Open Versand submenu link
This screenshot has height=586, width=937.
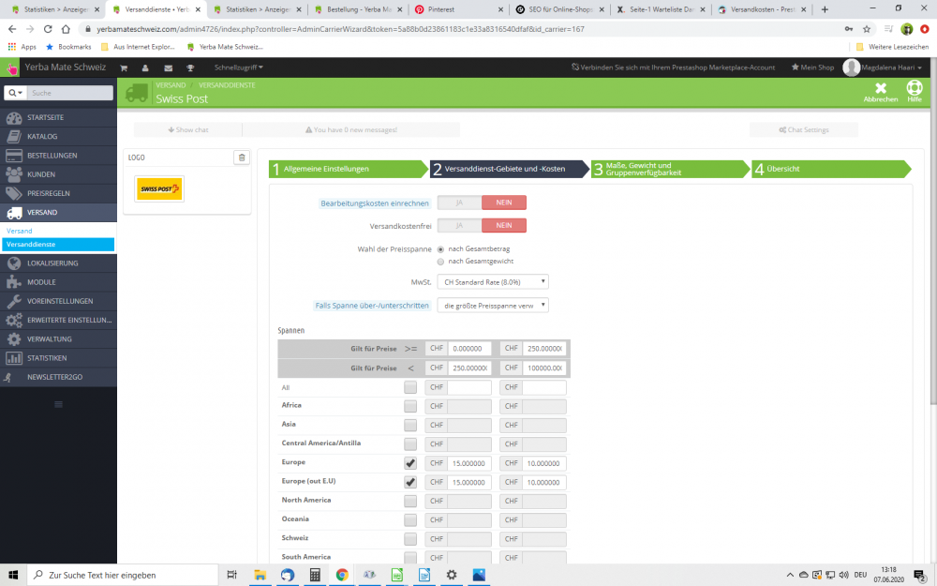tap(20, 231)
